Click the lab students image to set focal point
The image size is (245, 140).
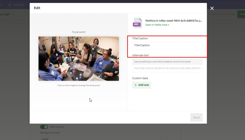click(x=78, y=59)
